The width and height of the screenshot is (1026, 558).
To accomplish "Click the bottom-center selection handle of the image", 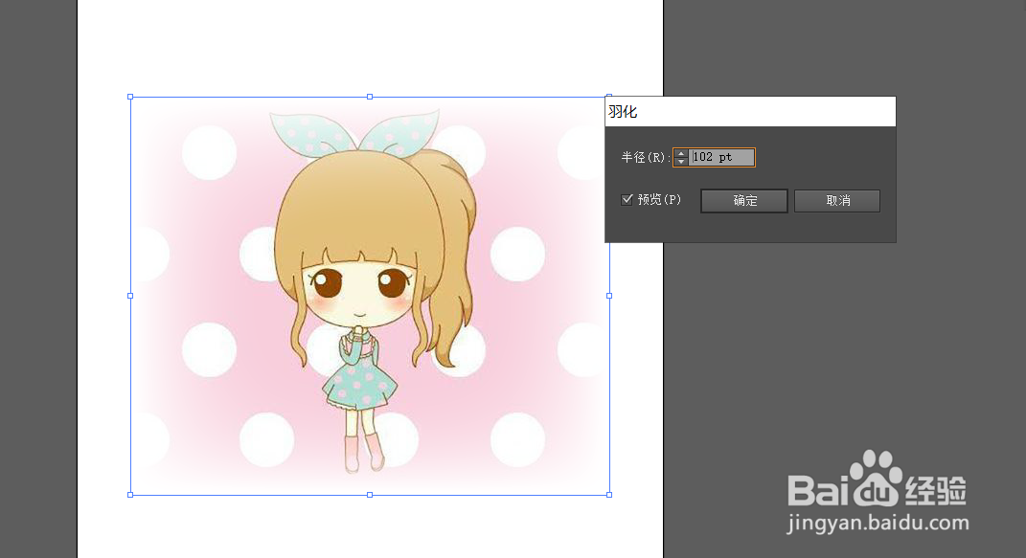I will [x=370, y=495].
